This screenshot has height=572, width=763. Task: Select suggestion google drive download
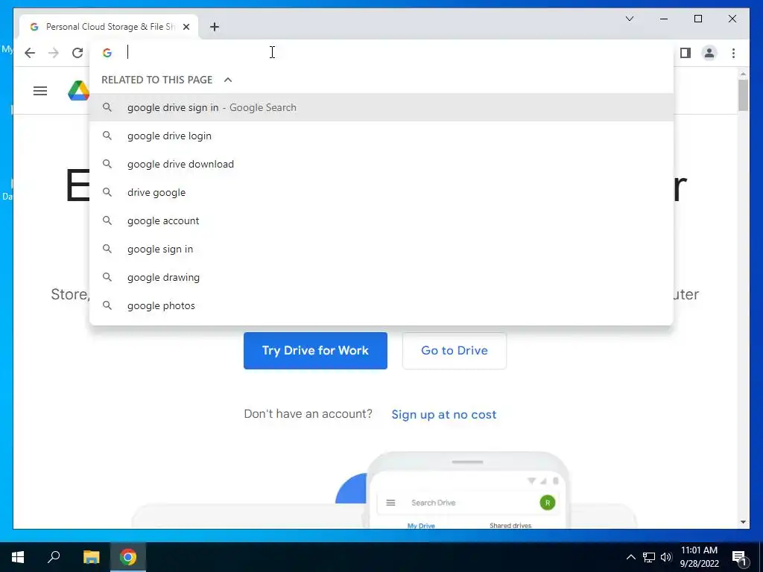pos(381,164)
